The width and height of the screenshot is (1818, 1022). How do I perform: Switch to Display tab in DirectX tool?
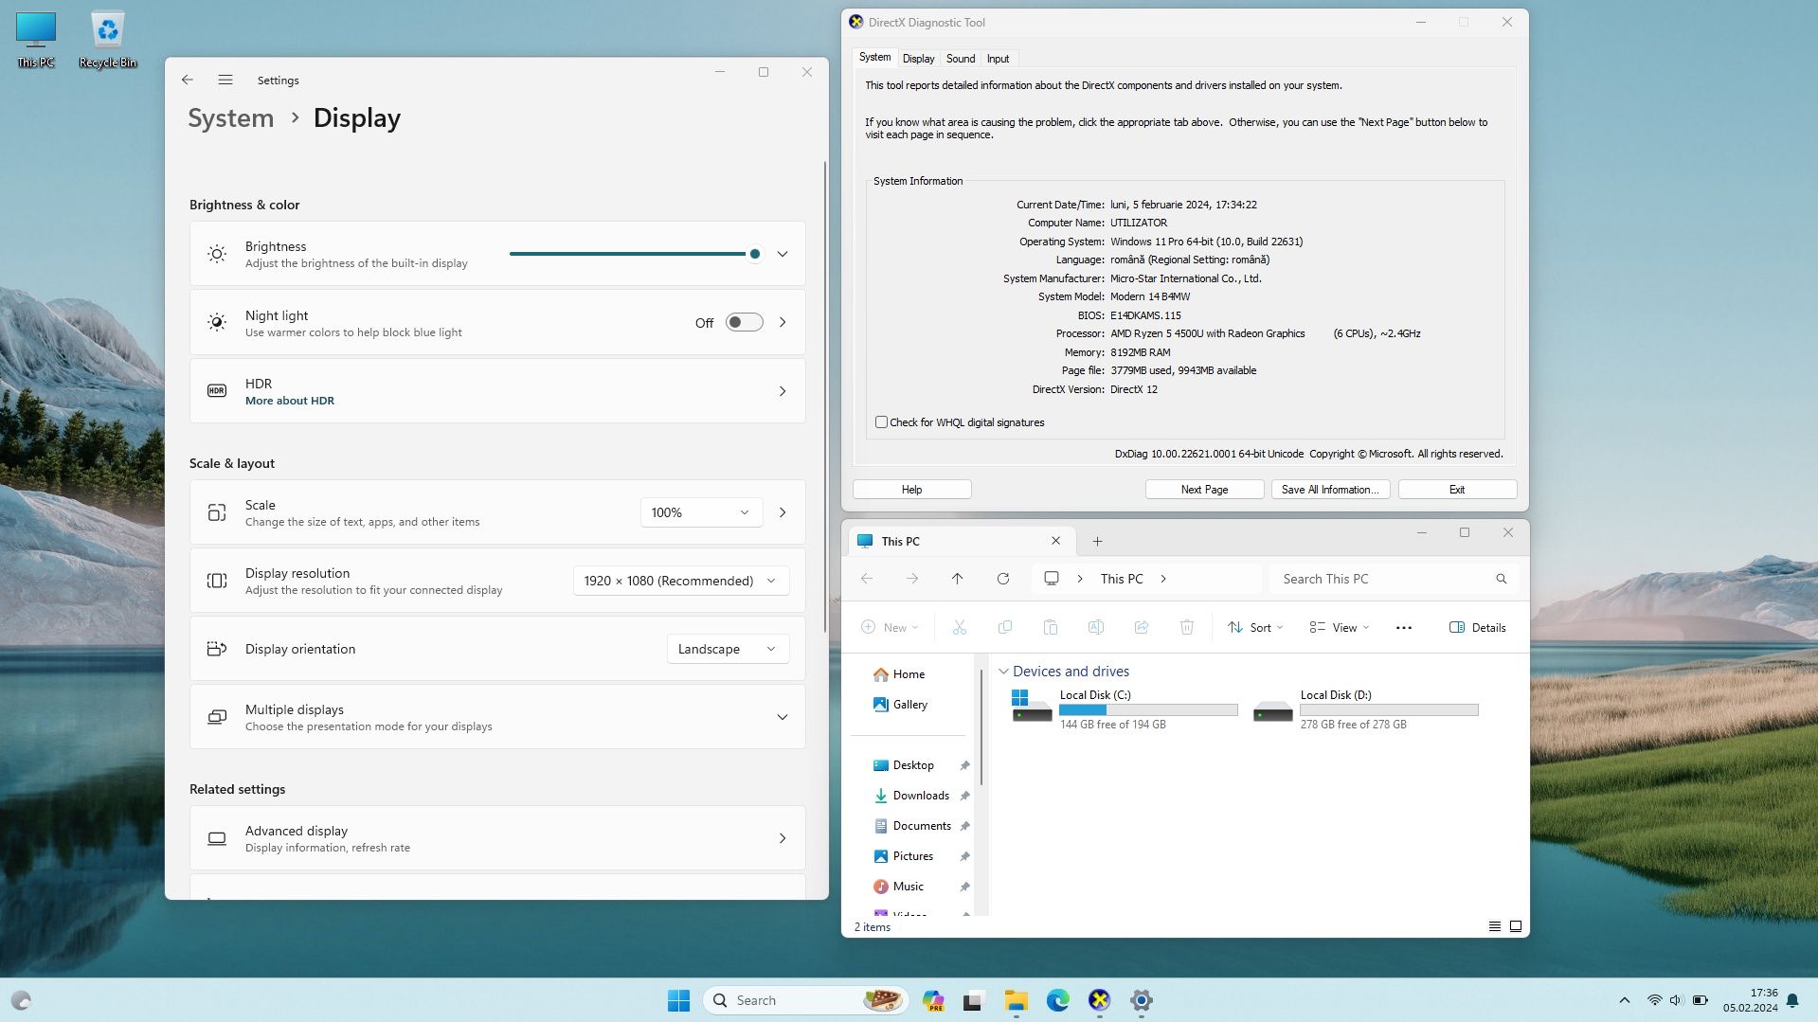click(x=918, y=59)
